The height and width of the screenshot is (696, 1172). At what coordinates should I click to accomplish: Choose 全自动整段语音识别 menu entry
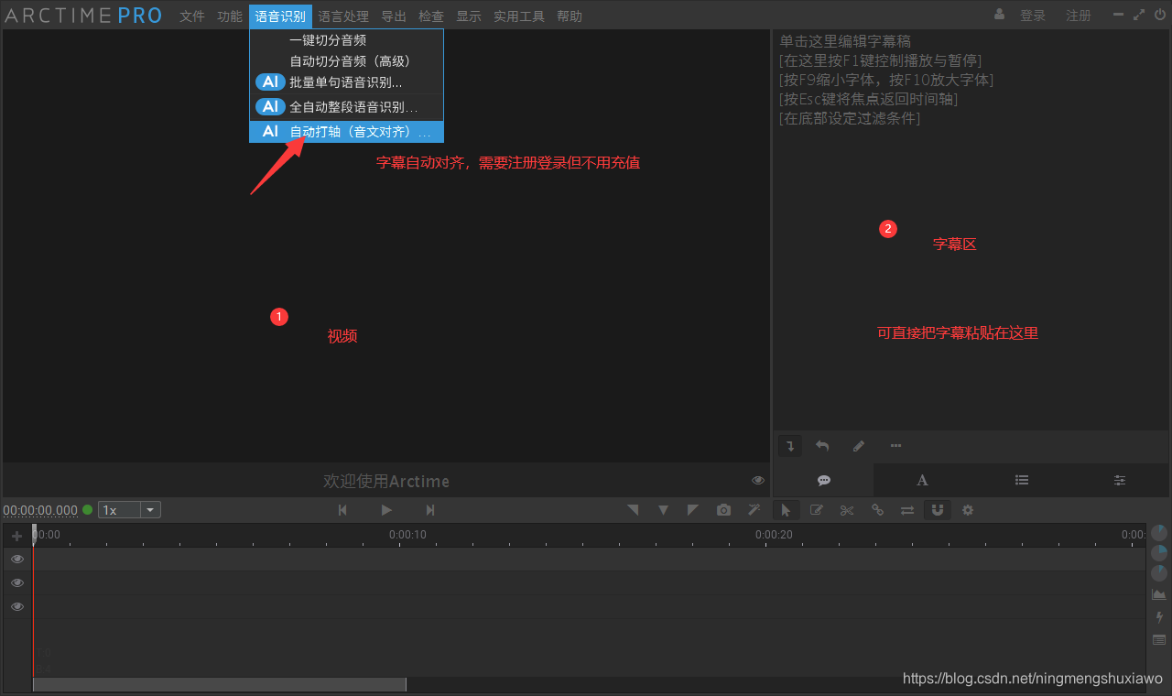pyautogui.click(x=347, y=107)
